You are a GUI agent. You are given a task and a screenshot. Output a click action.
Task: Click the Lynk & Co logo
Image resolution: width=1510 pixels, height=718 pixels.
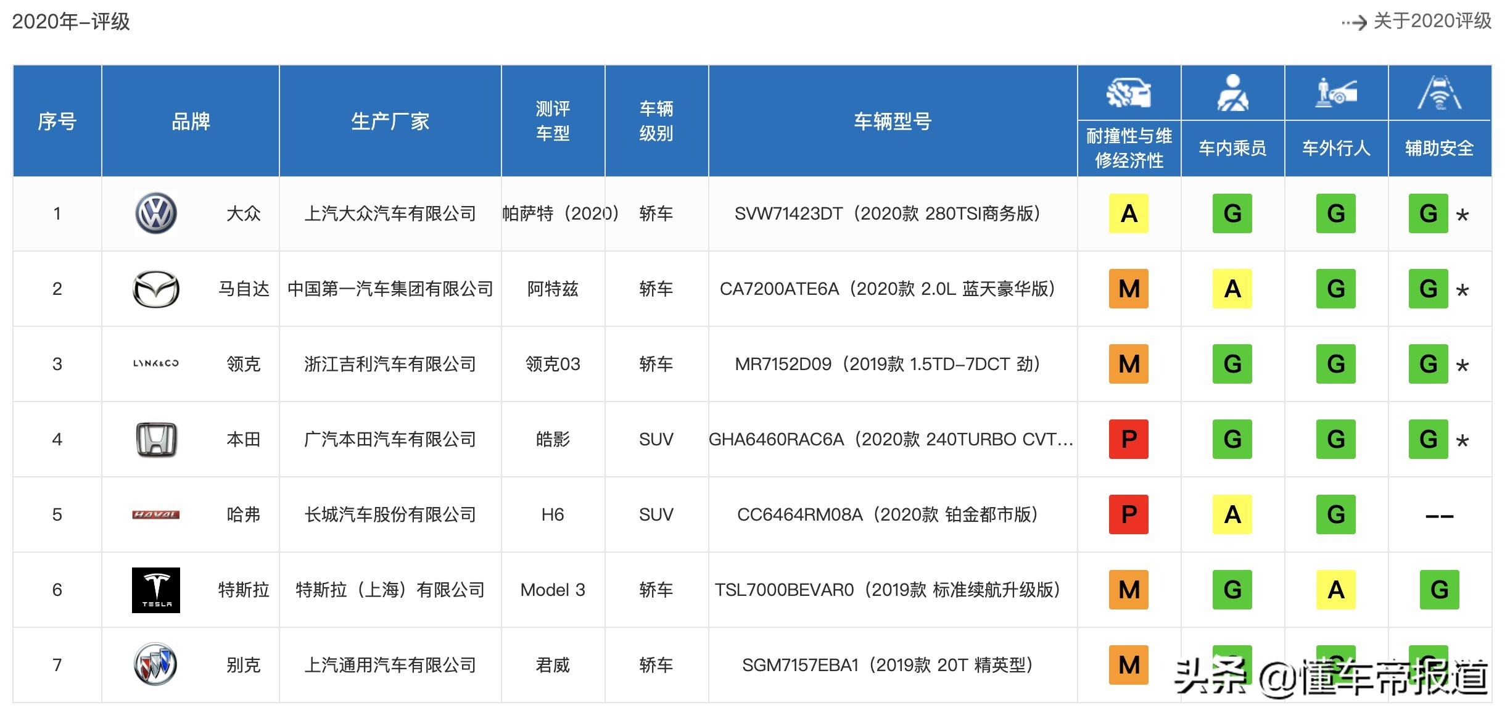click(x=156, y=364)
